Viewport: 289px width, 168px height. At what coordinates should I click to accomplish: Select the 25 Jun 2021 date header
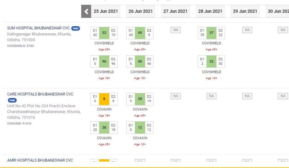point(106,11)
